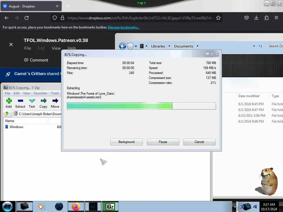
Task: Open the Windows Start menu
Action: 7,206
